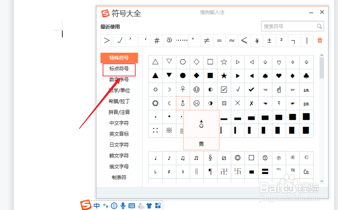
Task: Toggle Chinese/English input with 中 icon
Action: point(97,205)
